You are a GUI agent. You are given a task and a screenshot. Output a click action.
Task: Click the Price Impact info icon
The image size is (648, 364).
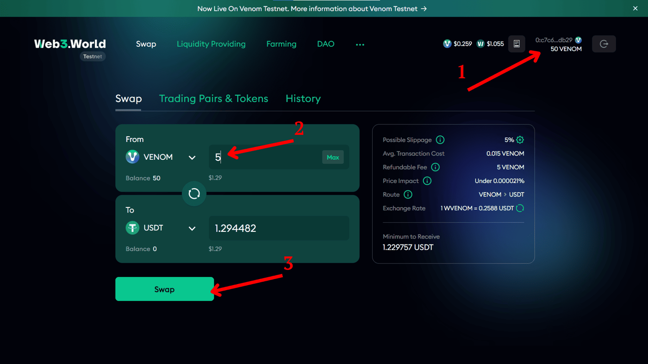pyautogui.click(x=427, y=181)
